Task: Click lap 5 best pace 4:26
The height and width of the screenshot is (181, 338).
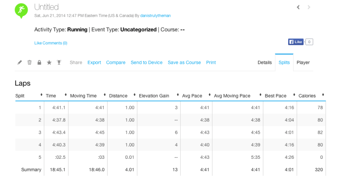Action: click(x=289, y=157)
